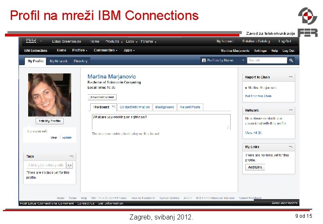The width and height of the screenshot is (323, 224).
Task: Click the Add Link button
Action: (255, 167)
